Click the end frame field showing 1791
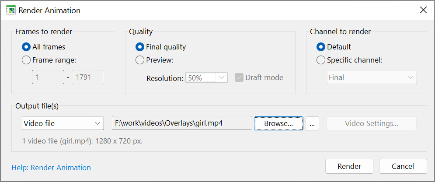 (88, 77)
